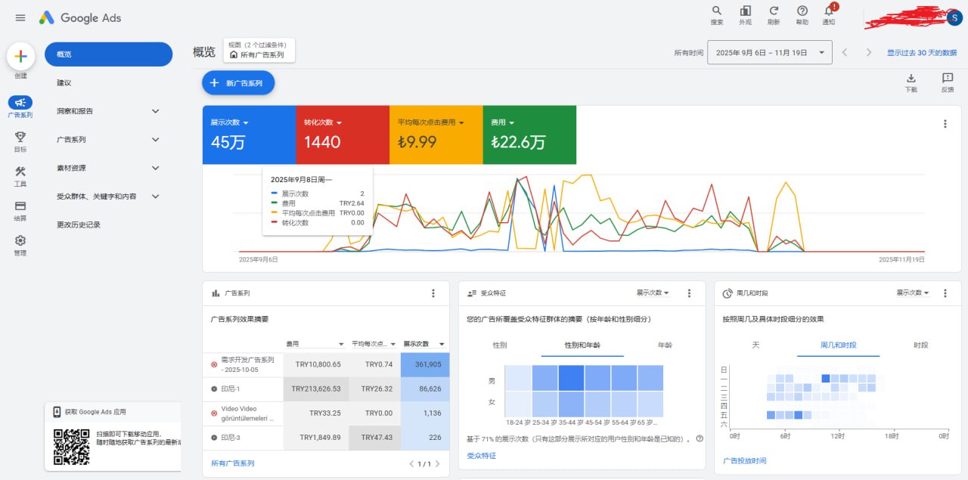Viewport: 968px width, 480px height.
Task: Open the 结算 billing icon
Action: point(20,206)
